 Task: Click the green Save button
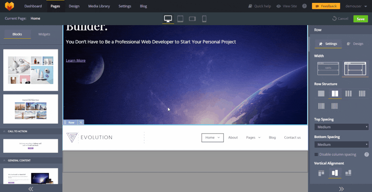pyautogui.click(x=360, y=19)
